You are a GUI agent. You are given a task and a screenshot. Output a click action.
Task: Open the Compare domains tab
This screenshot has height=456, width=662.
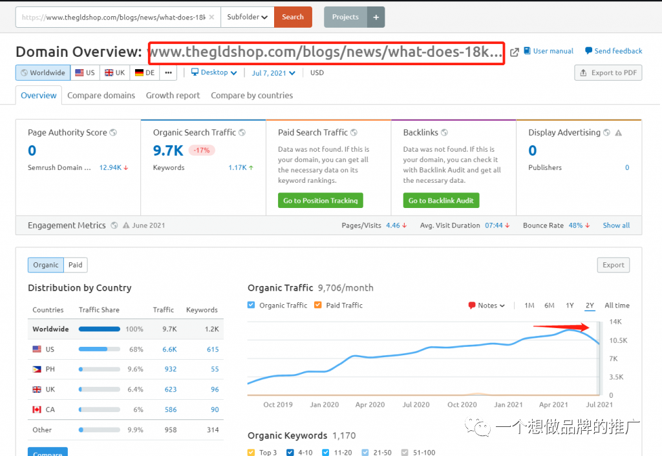pyautogui.click(x=101, y=96)
